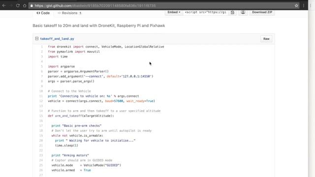Screen dimensions: 315x177
Task: Select line number 12
Action: (x=41, y=101)
